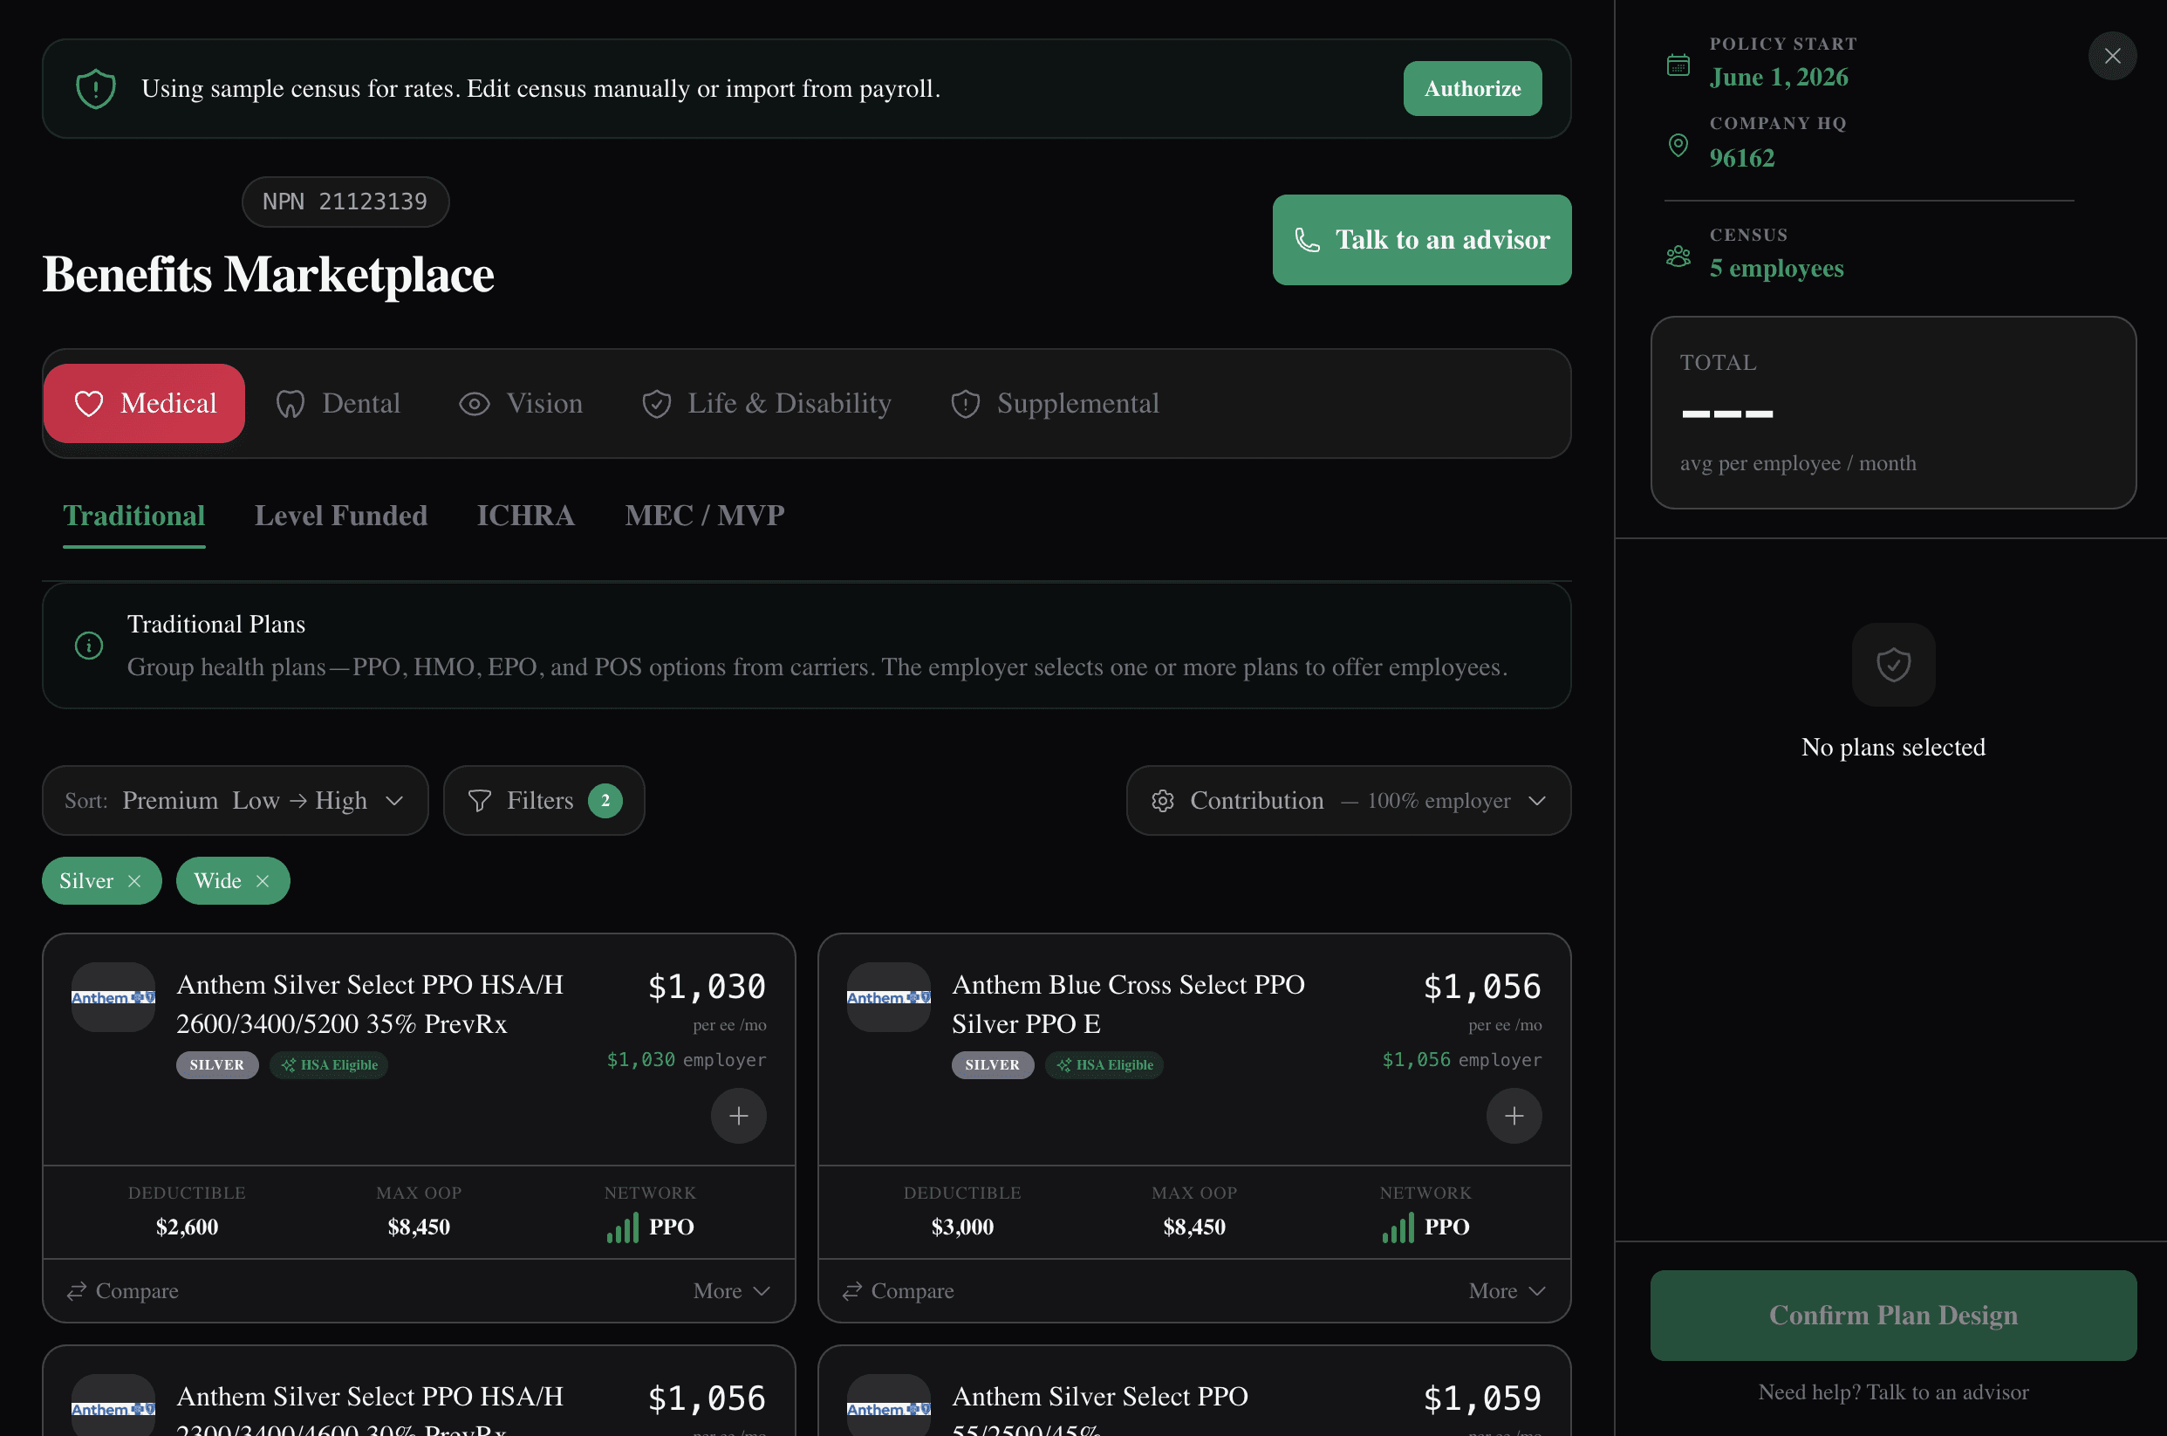The height and width of the screenshot is (1436, 2167).
Task: Select the ICHRA tab
Action: [x=525, y=516]
